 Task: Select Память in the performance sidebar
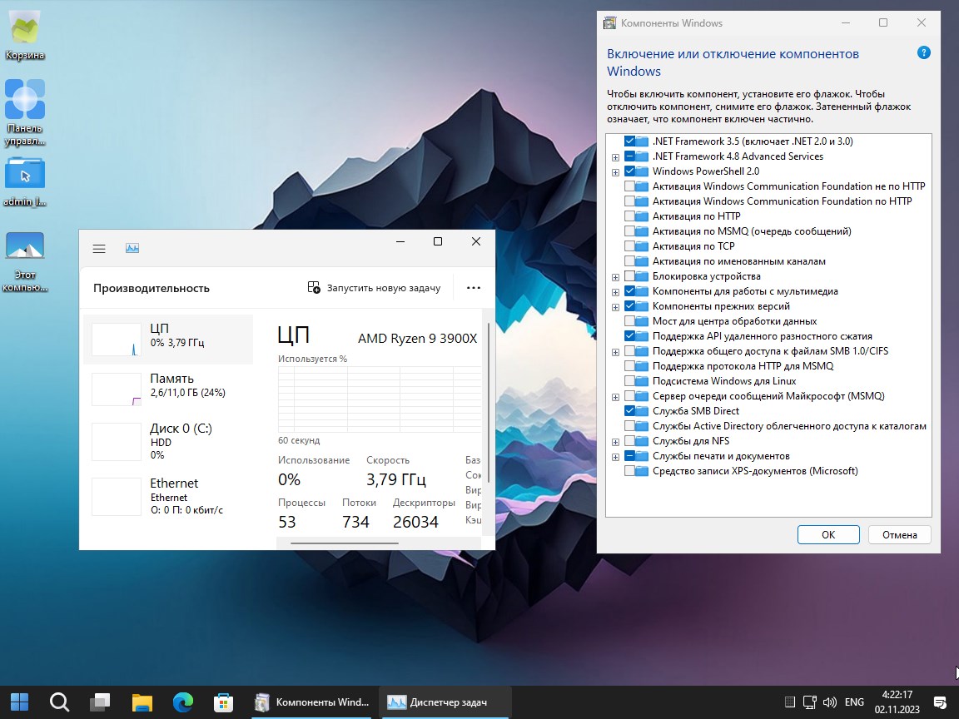tap(167, 385)
